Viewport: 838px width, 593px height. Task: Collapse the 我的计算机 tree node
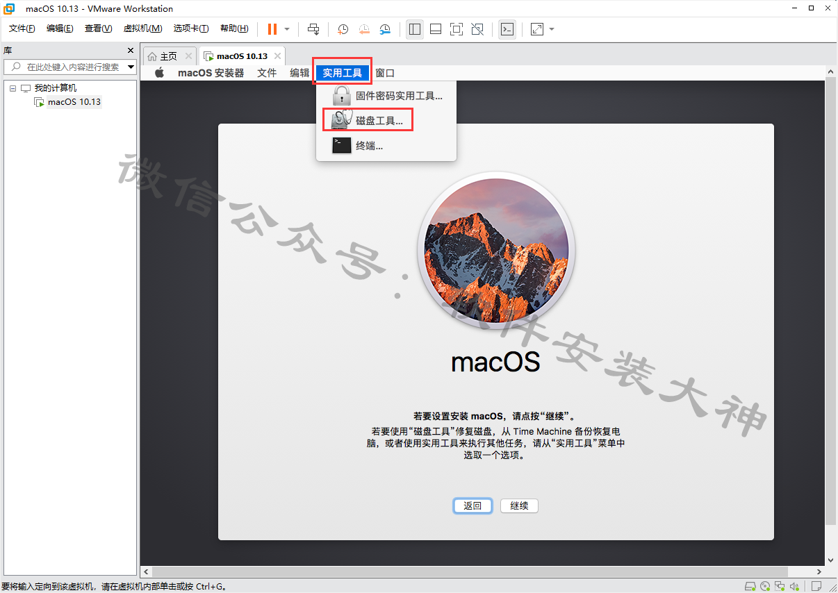(x=13, y=88)
